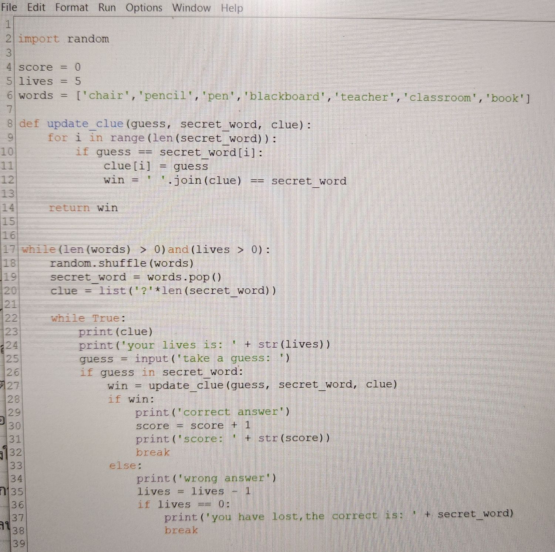Click the "input('take a guess: ')" line
The width and height of the screenshot is (555, 552).
point(185,358)
